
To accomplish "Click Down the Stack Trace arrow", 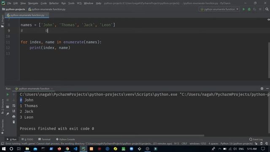I will tap(14, 100).
